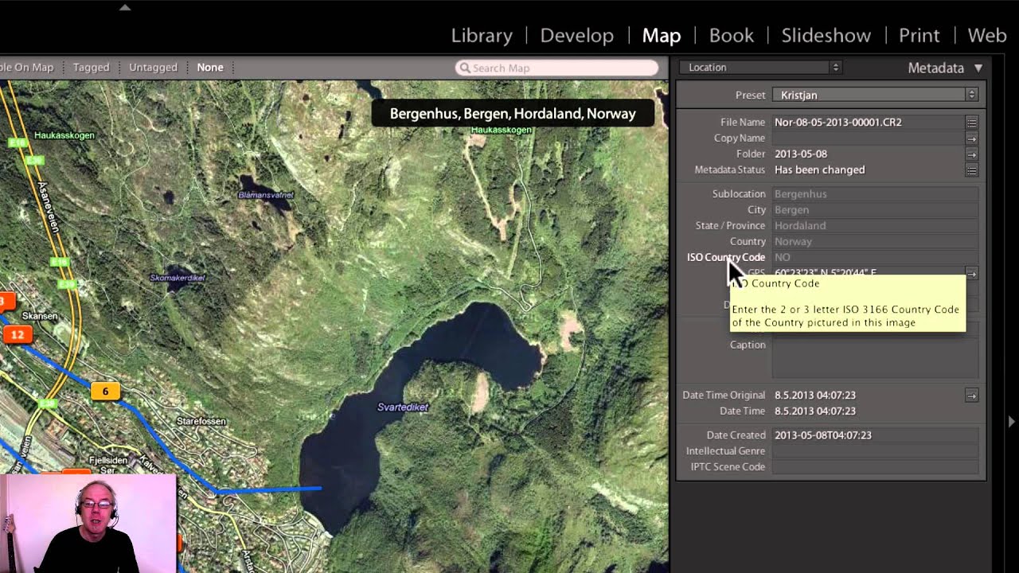Collapse the Metadata panel triangle

(978, 68)
